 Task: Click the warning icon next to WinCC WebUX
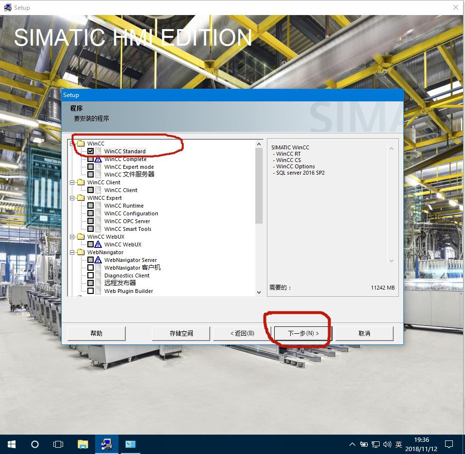pyautogui.click(x=98, y=244)
